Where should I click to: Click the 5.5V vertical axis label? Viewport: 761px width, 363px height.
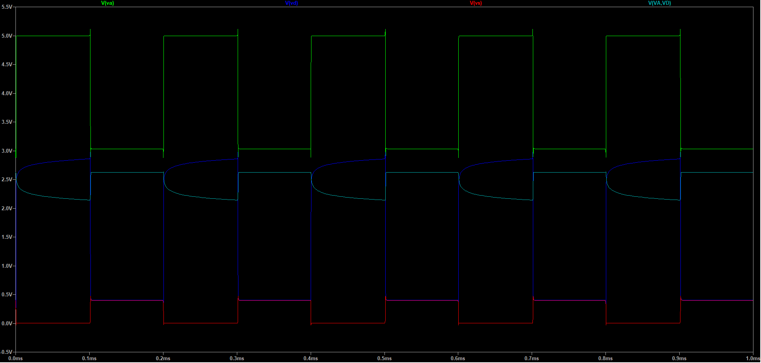pos(7,7)
